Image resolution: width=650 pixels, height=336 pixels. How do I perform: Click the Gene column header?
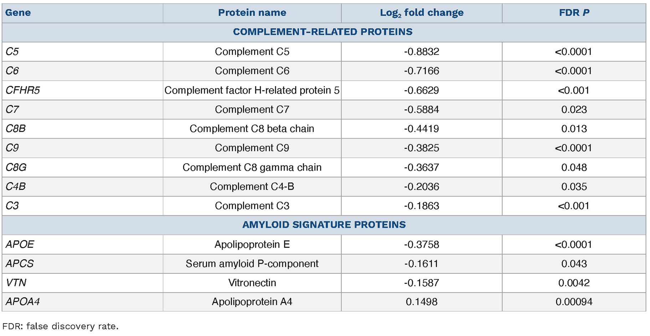point(18,13)
